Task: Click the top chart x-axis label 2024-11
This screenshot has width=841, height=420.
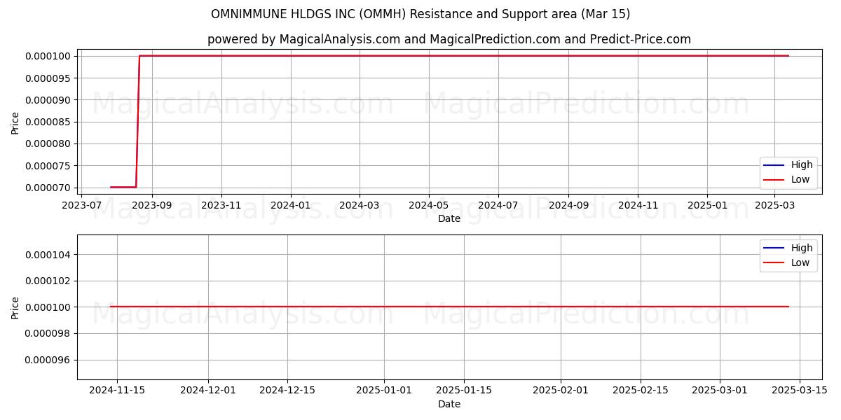Action: pos(638,205)
